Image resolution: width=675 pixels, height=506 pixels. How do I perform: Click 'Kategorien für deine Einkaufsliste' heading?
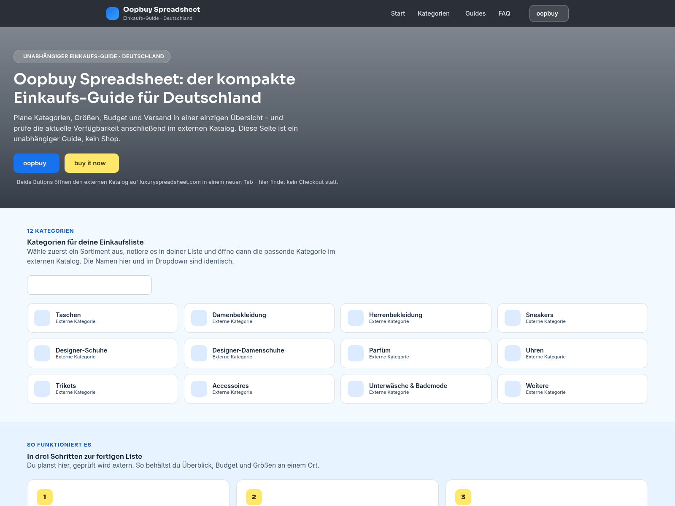click(x=85, y=242)
